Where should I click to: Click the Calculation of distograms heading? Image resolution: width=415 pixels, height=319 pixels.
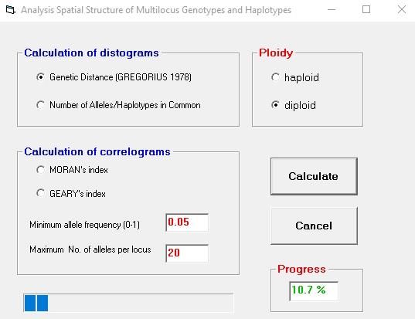coord(91,53)
